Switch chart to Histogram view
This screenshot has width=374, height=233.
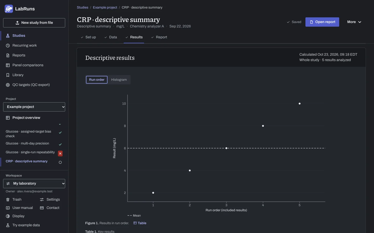click(x=119, y=80)
